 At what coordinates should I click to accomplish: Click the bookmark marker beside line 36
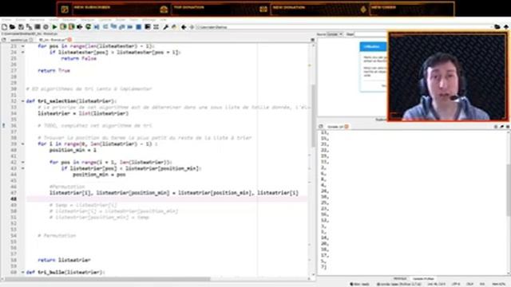click(x=3, y=125)
